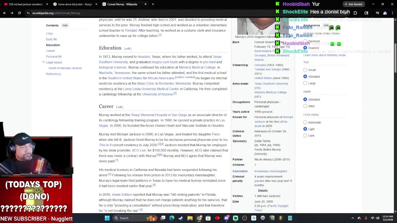Open the Windows Start menu
The width and height of the screenshot is (397, 223).
(107, 218)
